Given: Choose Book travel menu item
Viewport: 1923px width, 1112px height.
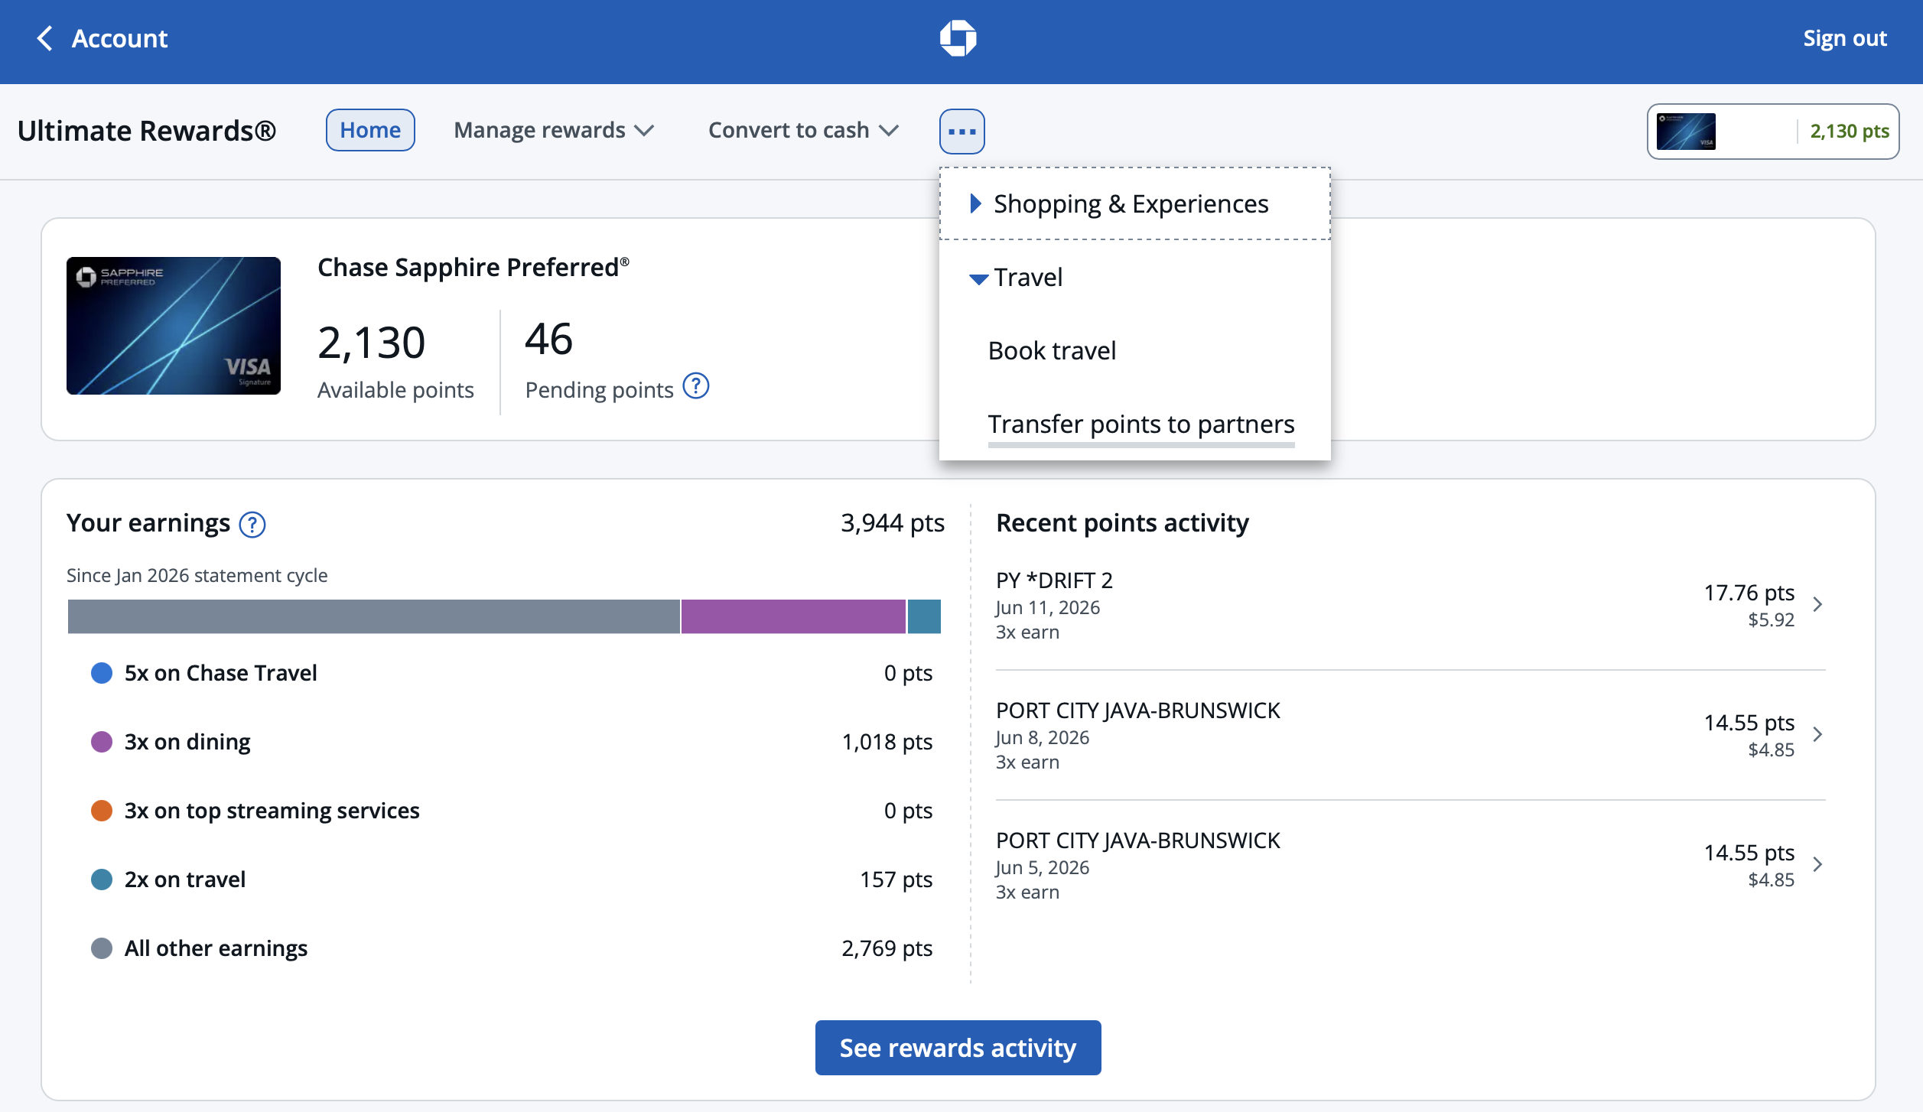Looking at the screenshot, I should (x=1052, y=350).
